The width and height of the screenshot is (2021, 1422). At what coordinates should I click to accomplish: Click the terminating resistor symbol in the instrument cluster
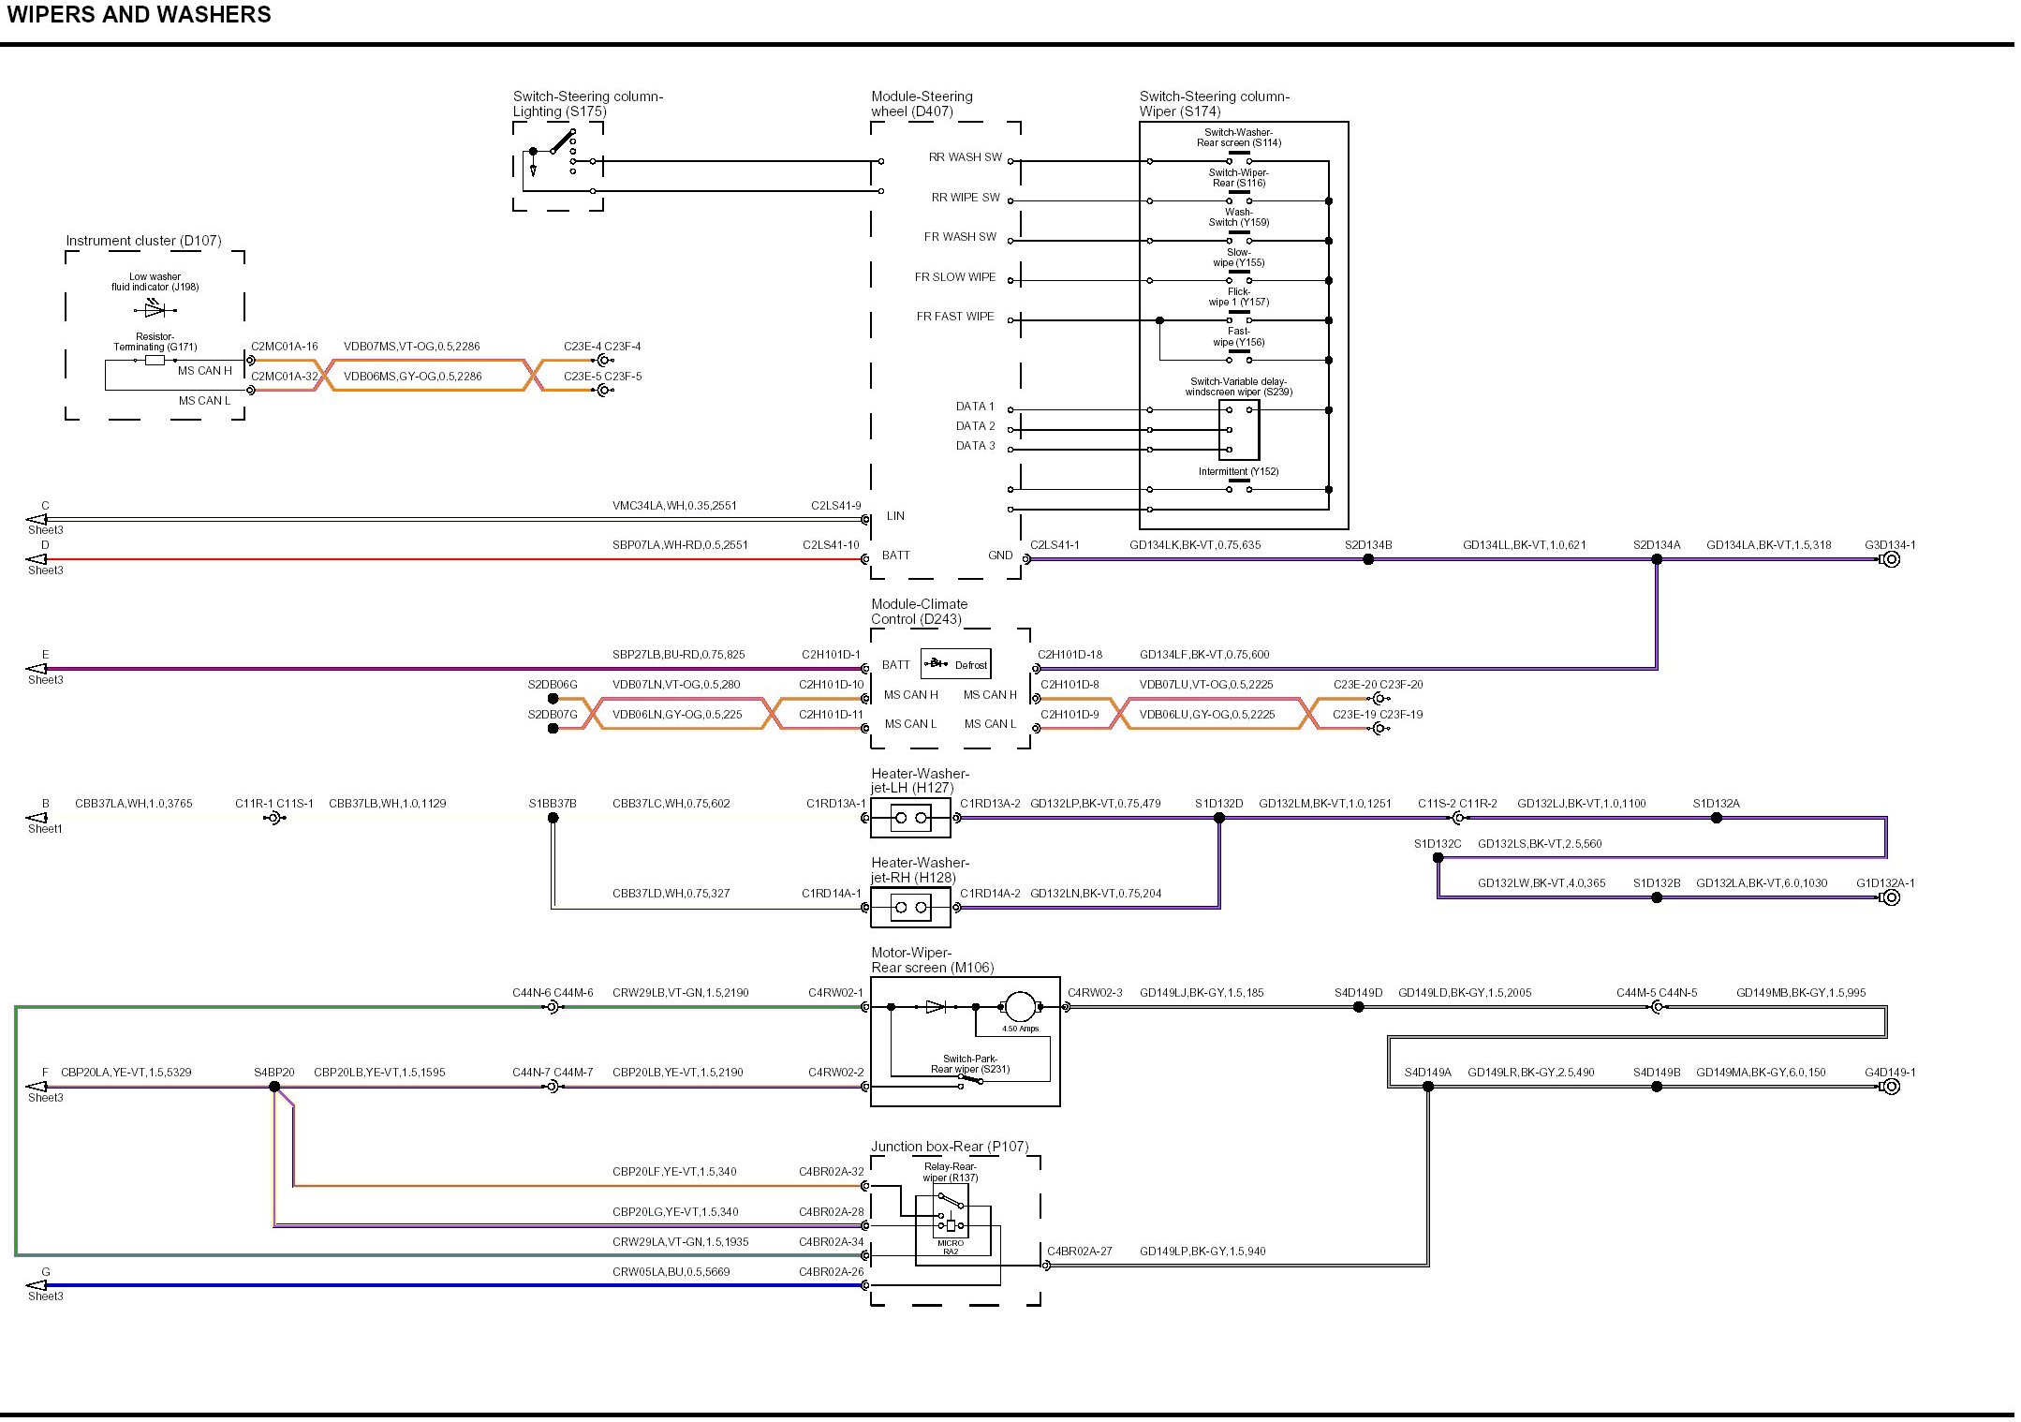pyautogui.click(x=155, y=360)
